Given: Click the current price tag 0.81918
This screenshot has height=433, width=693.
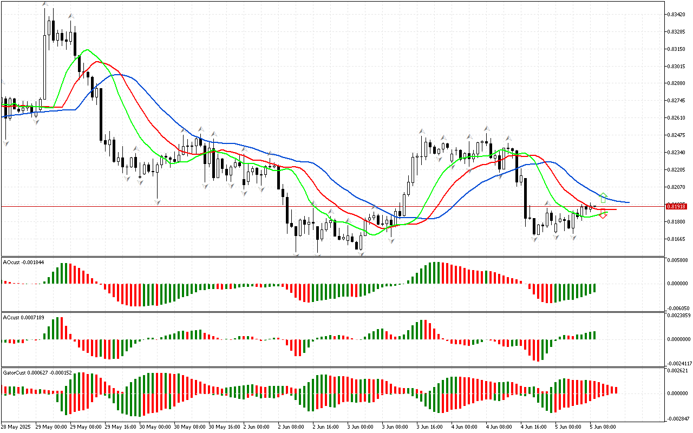Looking at the screenshot, I should (x=677, y=206).
